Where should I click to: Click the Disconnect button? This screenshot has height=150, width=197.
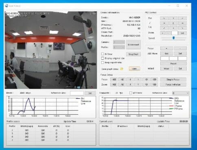point(134,45)
